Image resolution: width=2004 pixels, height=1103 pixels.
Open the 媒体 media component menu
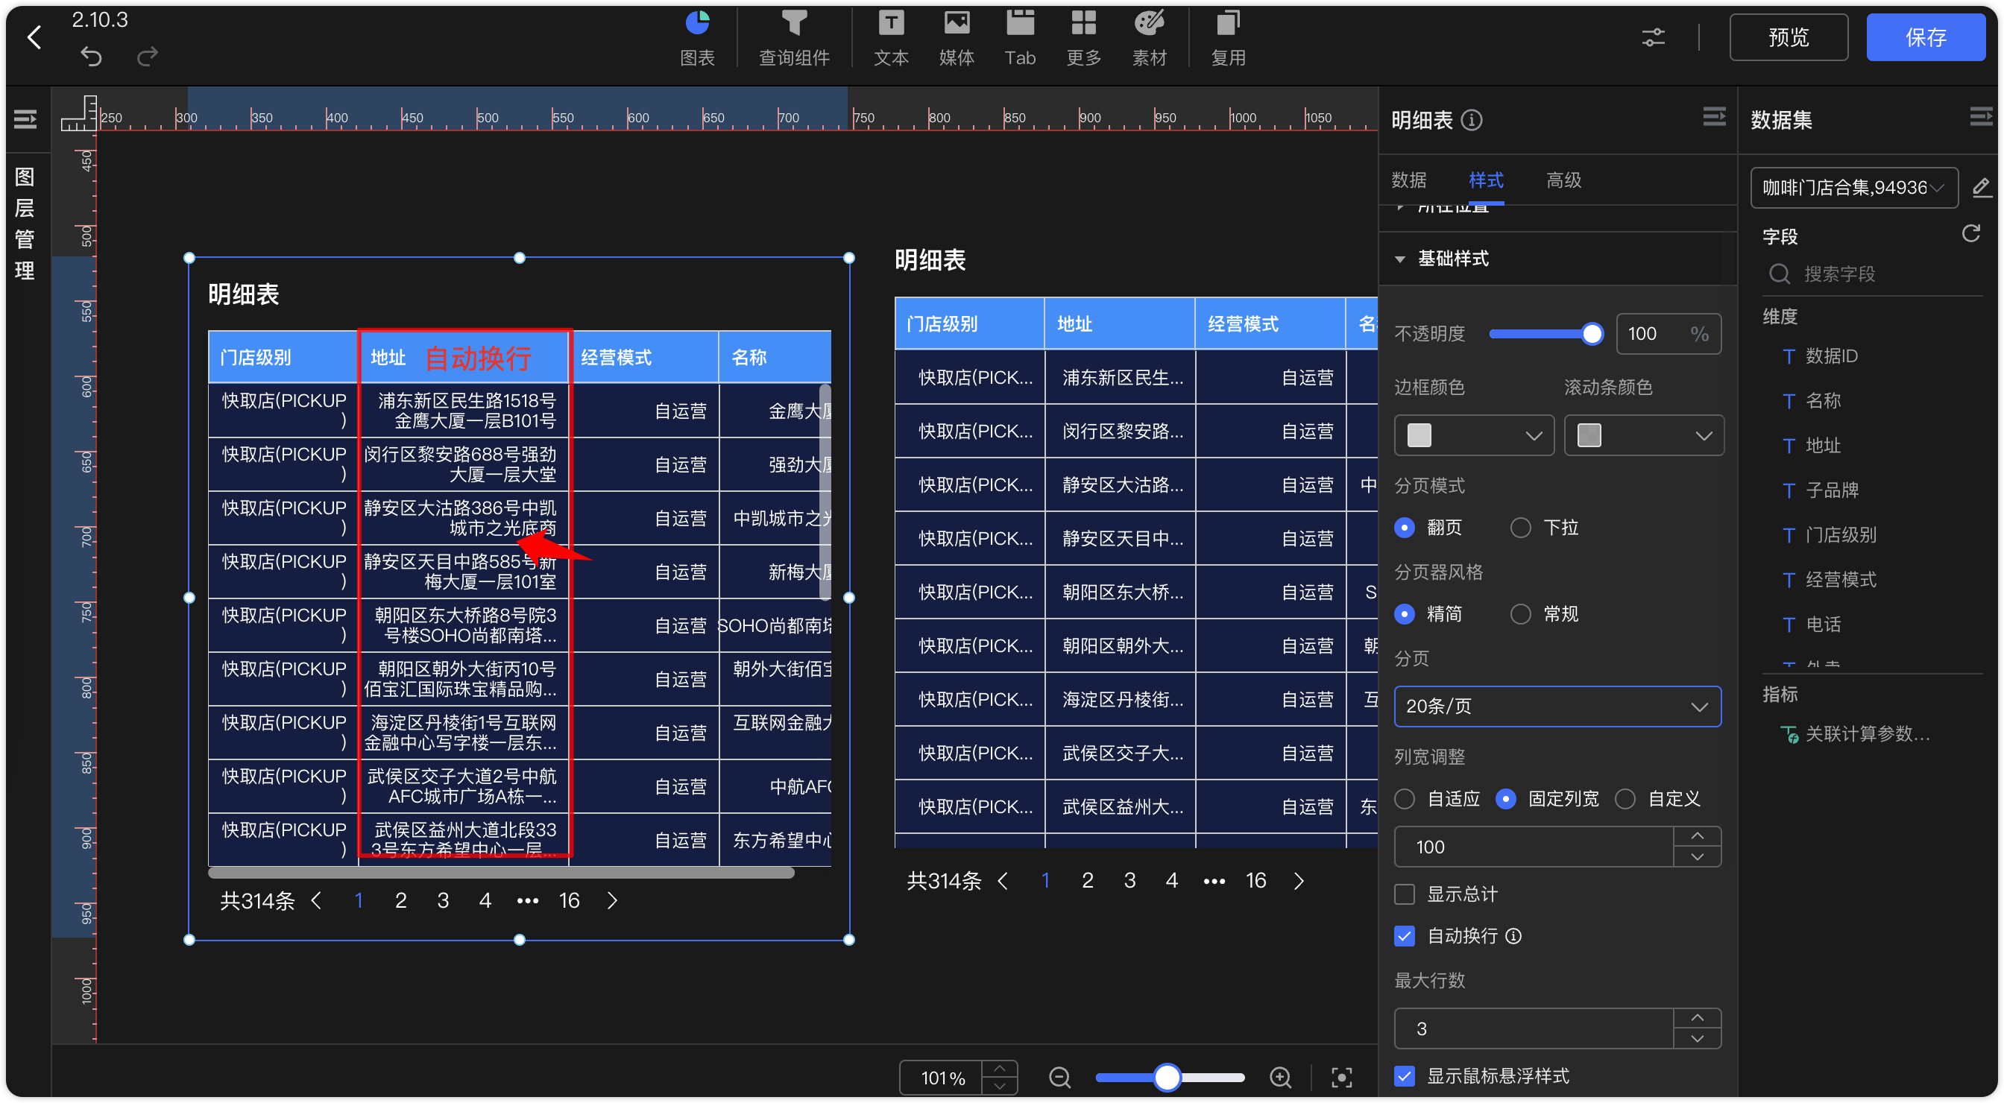click(956, 37)
